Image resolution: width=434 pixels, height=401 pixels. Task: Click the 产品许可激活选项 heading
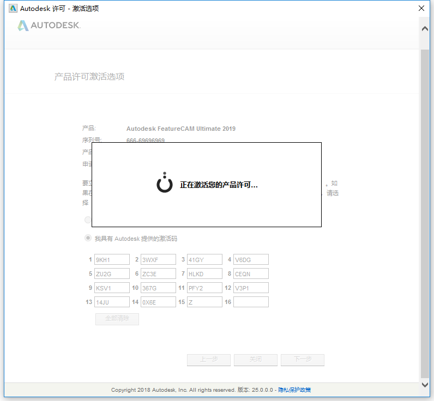89,77
